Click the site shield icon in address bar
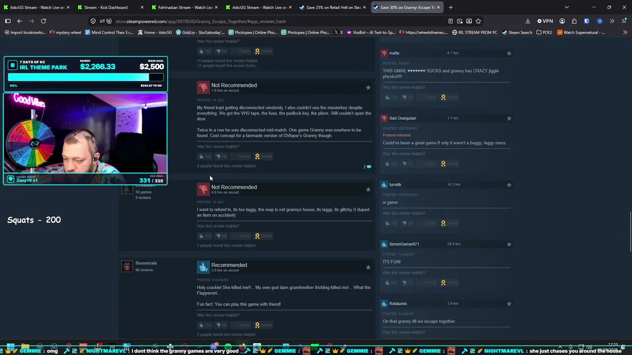The height and width of the screenshot is (355, 632). (x=93, y=21)
